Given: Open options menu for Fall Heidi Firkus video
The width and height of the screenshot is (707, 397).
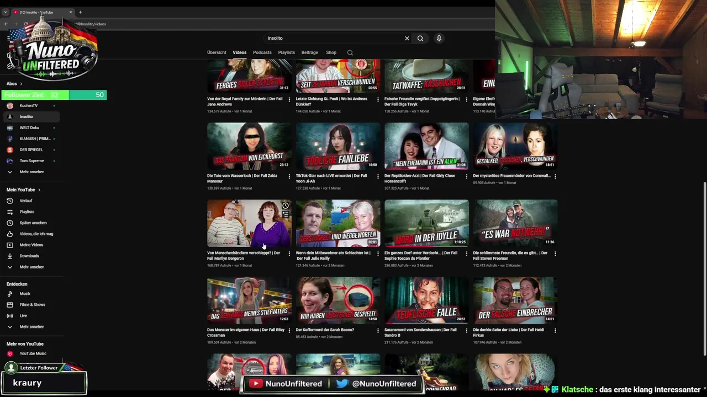Looking at the screenshot, I should tap(555, 331).
